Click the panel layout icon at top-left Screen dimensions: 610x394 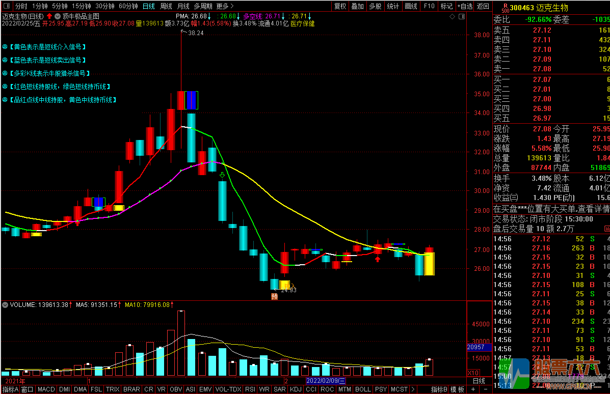pos(6,6)
